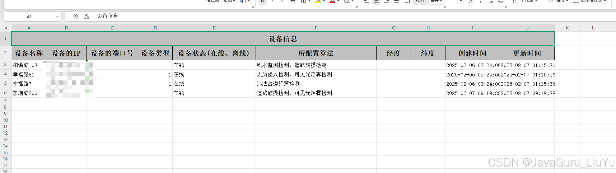Select the cell 东湖路300
The image size is (616, 173).
click(29, 93)
